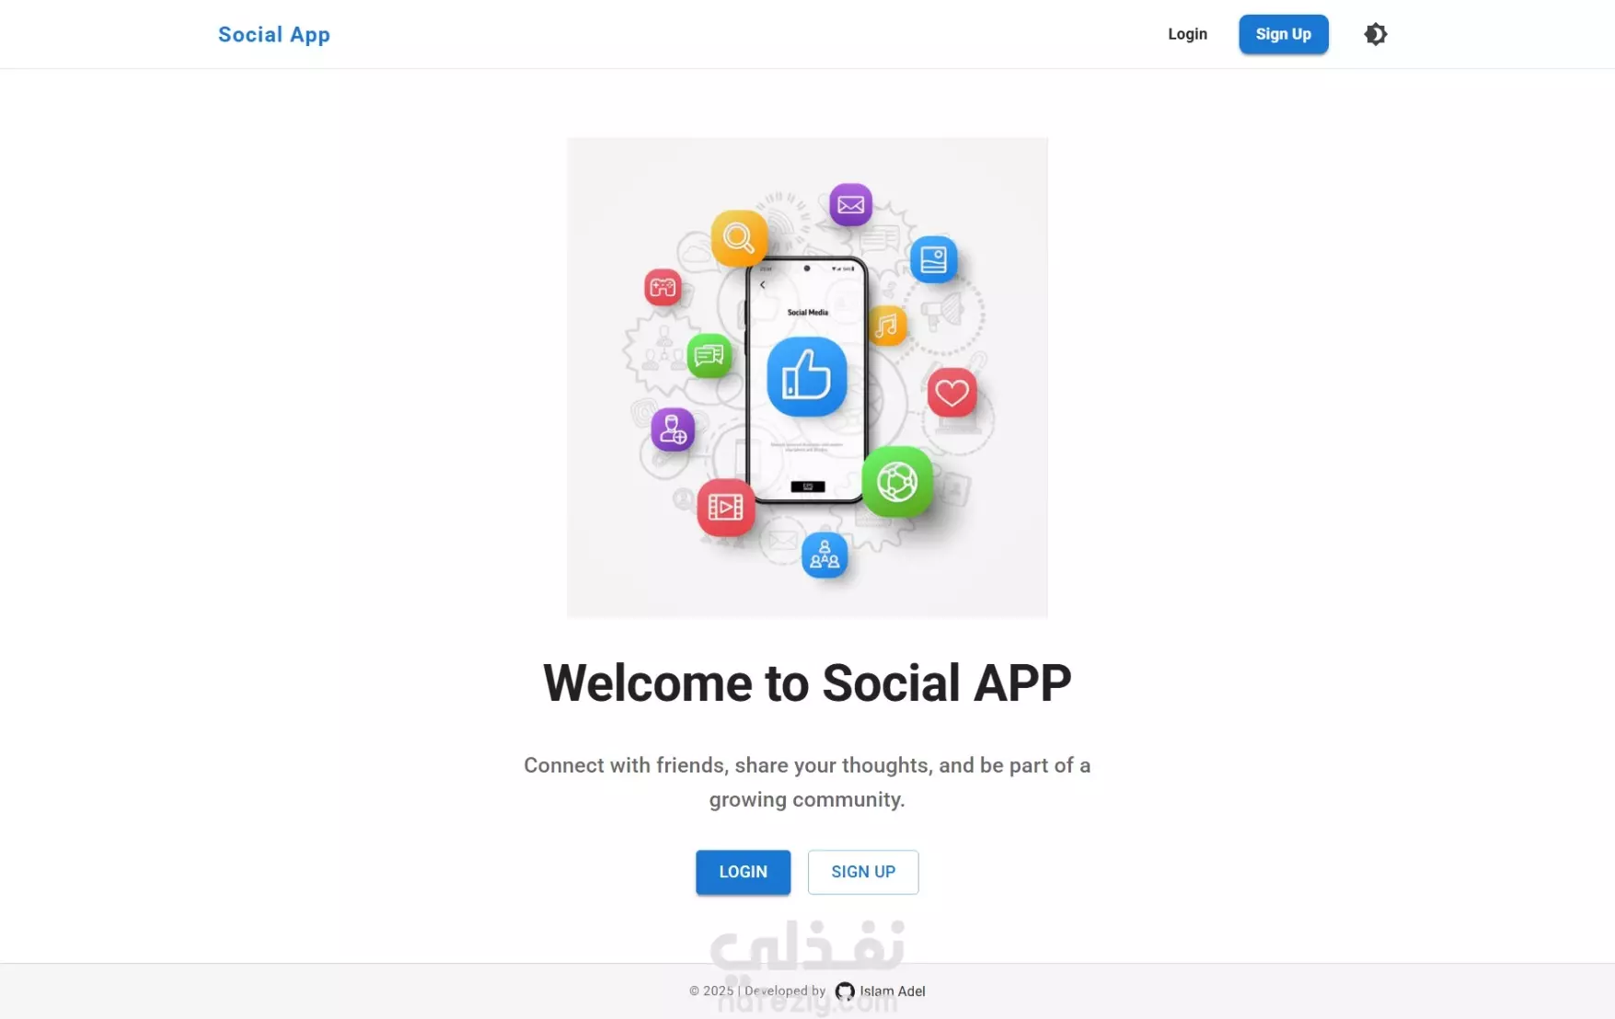Click the blue thumbs-up like icon
Image resolution: width=1615 pixels, height=1019 pixels.
(806, 376)
